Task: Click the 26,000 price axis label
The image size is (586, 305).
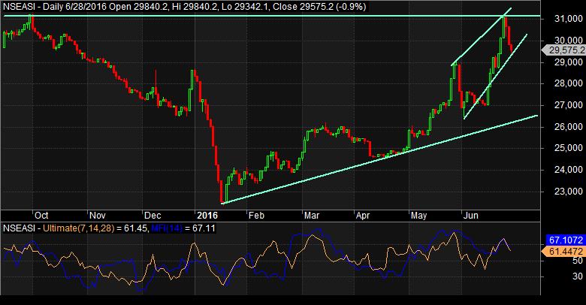Action: (x=569, y=127)
